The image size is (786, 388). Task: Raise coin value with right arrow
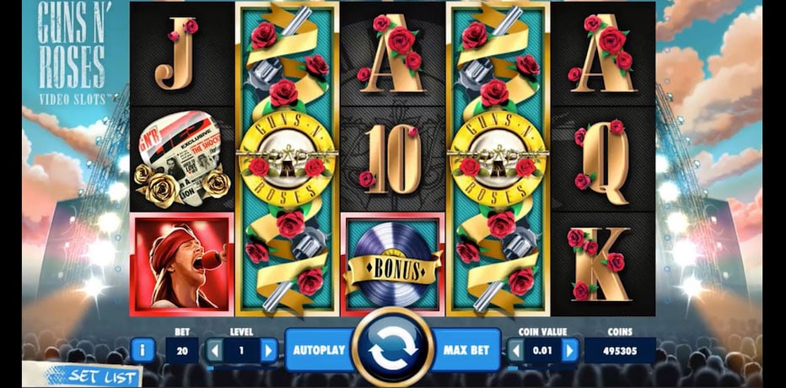[x=569, y=350]
